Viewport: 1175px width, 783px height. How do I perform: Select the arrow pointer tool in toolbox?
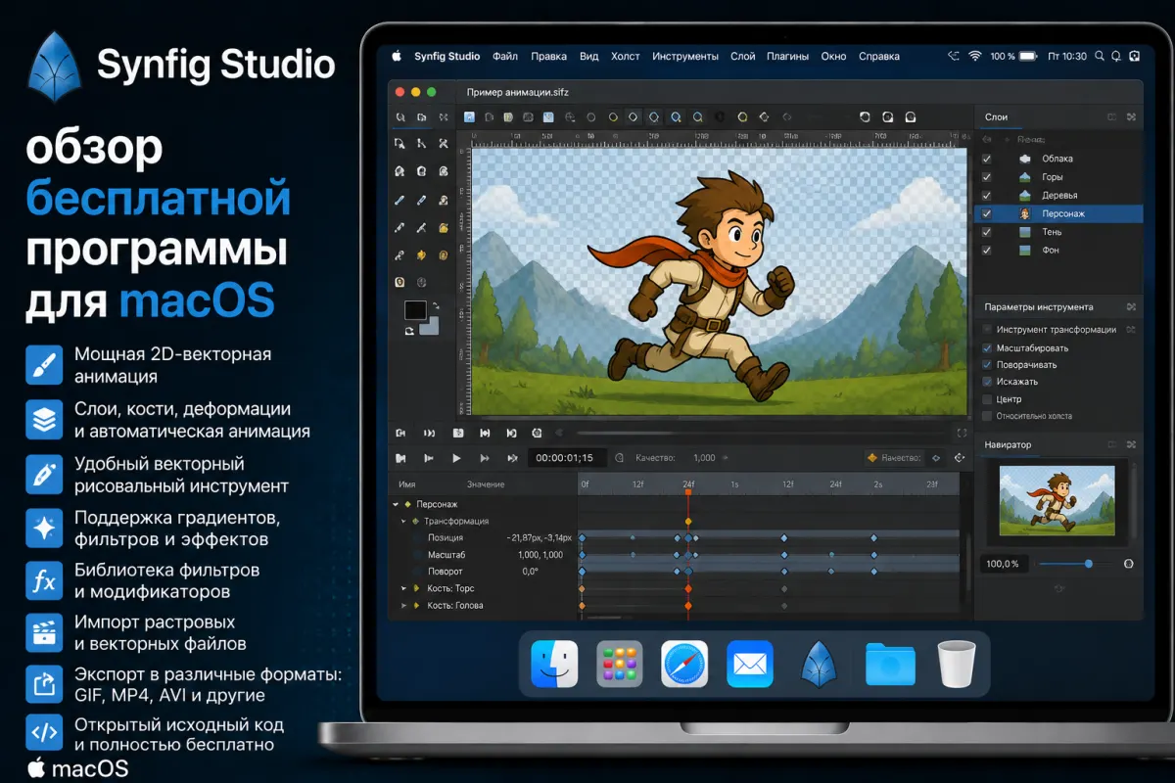399,144
